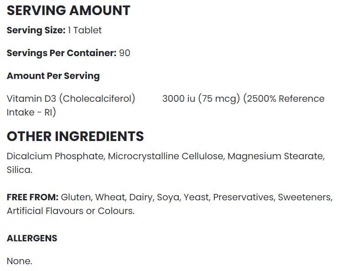Click the SERVING AMOUNT heading

coord(68,10)
